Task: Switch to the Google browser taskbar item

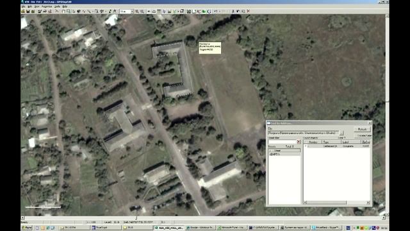Action: pos(201,228)
